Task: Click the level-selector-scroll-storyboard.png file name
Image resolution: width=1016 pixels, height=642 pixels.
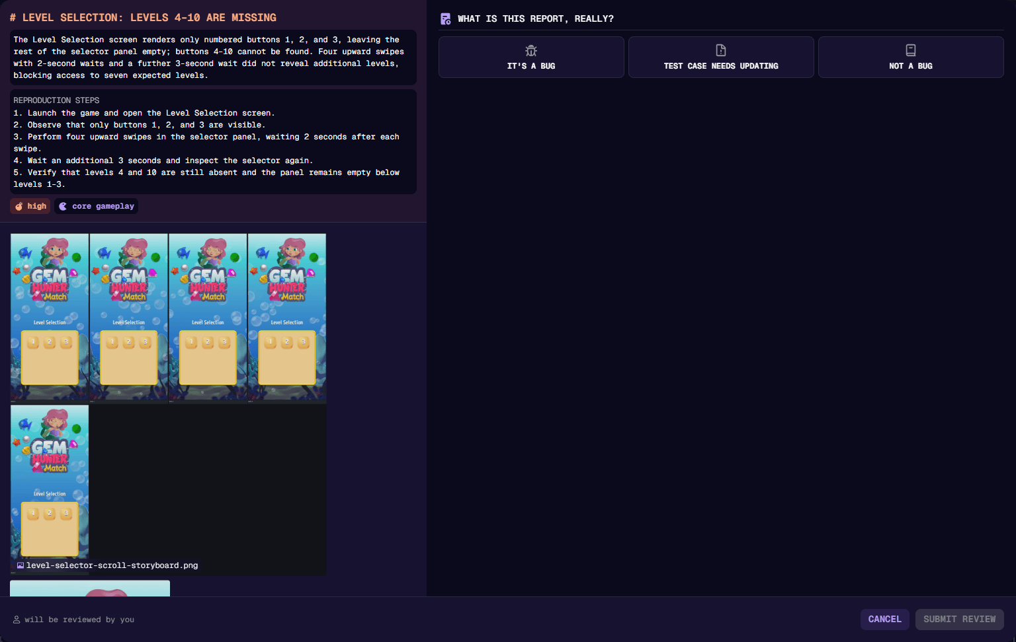Action: click(x=112, y=565)
